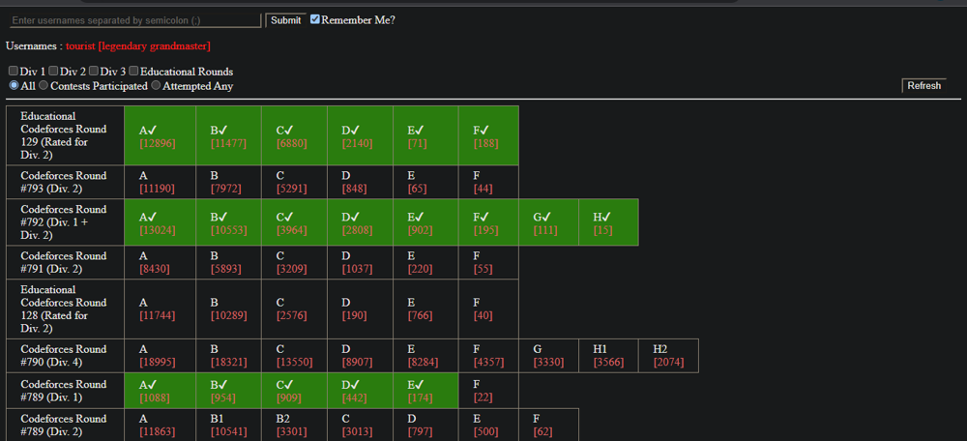Open Round #792 problem A [13024]

point(160,222)
